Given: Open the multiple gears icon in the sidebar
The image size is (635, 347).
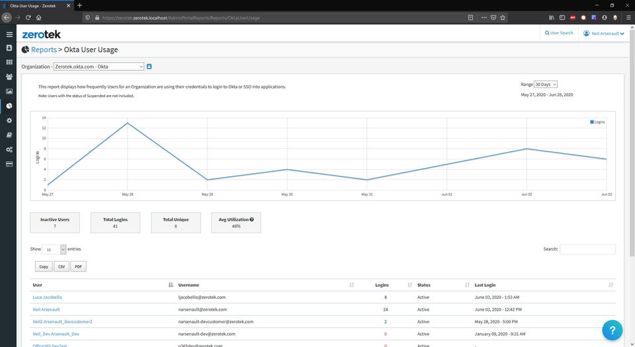Looking at the screenshot, I should [x=9, y=149].
